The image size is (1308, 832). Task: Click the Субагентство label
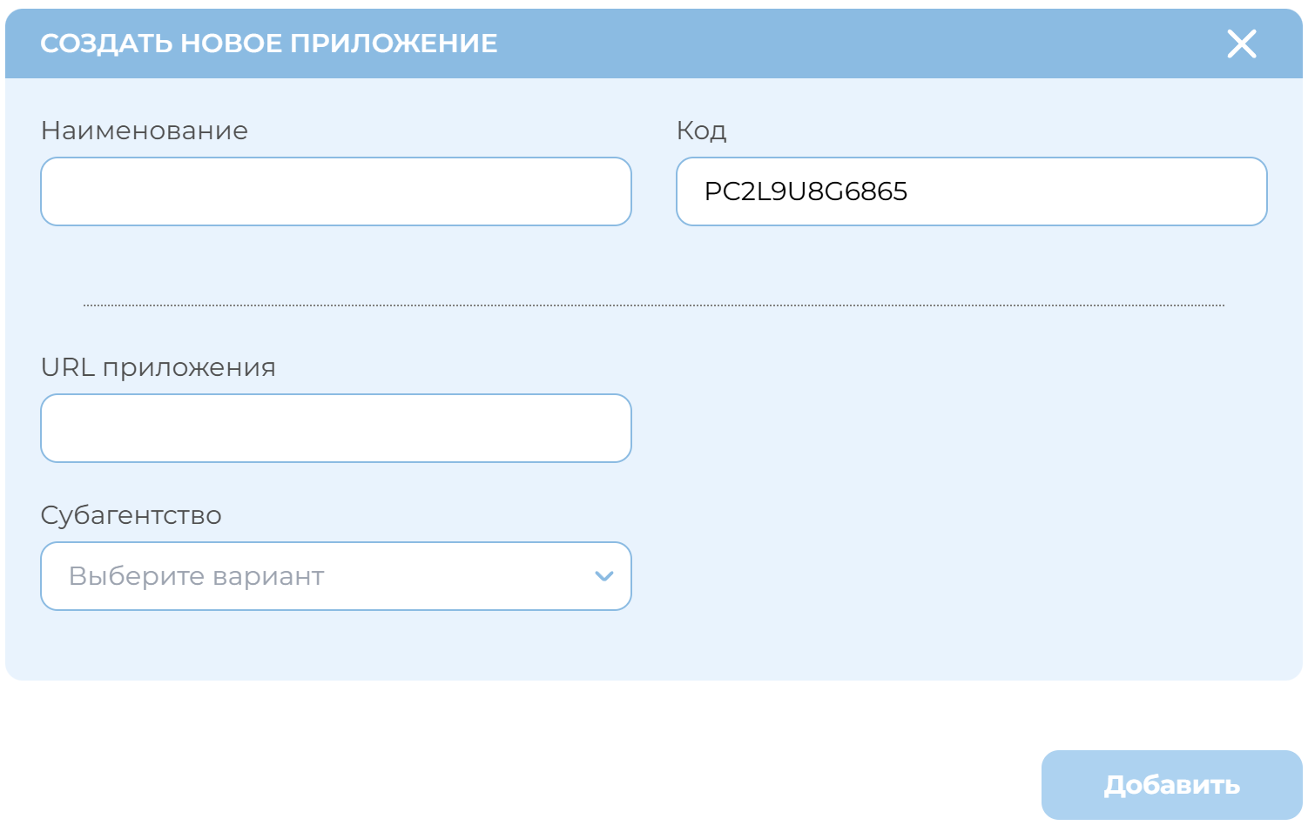point(131,515)
